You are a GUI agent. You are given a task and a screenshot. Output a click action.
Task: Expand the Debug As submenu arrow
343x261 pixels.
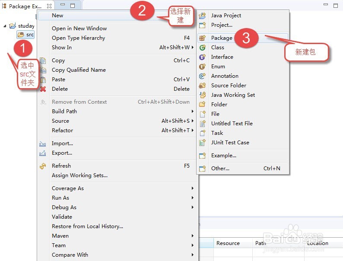193,207
